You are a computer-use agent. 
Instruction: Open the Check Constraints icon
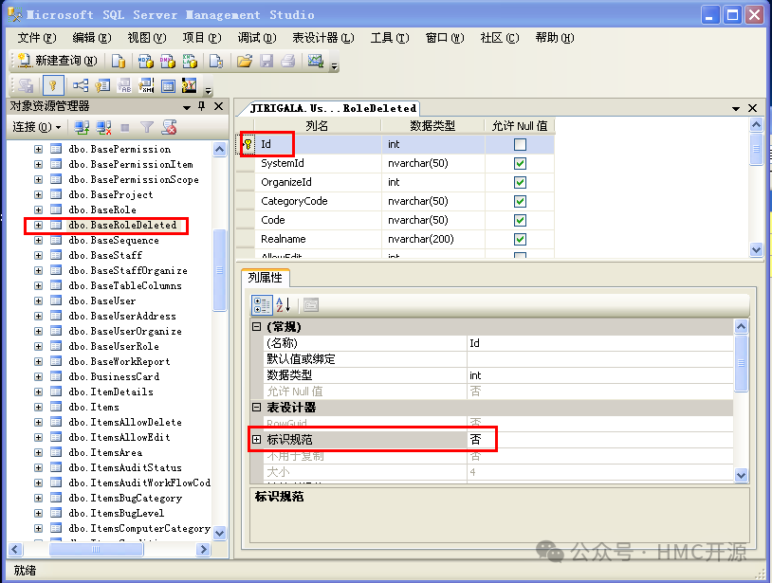tap(168, 85)
